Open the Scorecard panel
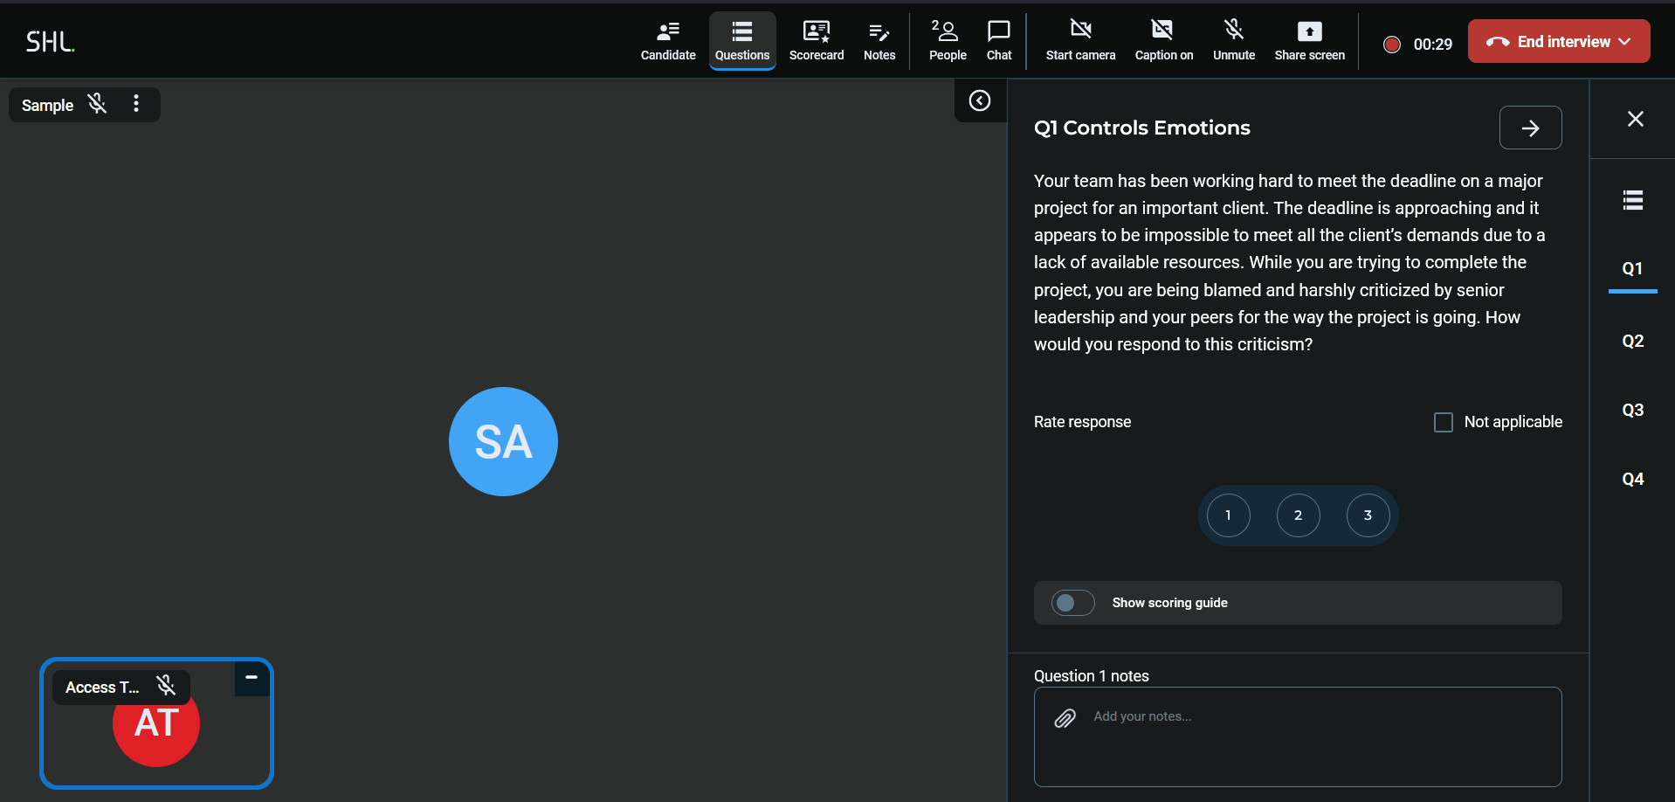1675x802 pixels. [x=816, y=41]
